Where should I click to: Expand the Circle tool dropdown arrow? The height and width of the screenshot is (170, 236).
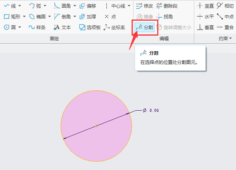tap(20, 28)
